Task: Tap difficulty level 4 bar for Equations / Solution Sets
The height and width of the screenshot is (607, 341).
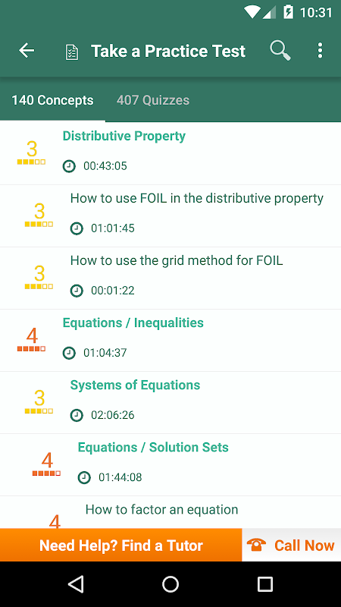Action: coord(46,473)
